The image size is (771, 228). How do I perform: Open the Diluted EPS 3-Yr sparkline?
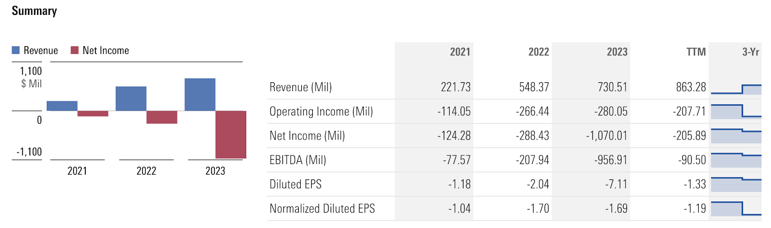point(736,184)
